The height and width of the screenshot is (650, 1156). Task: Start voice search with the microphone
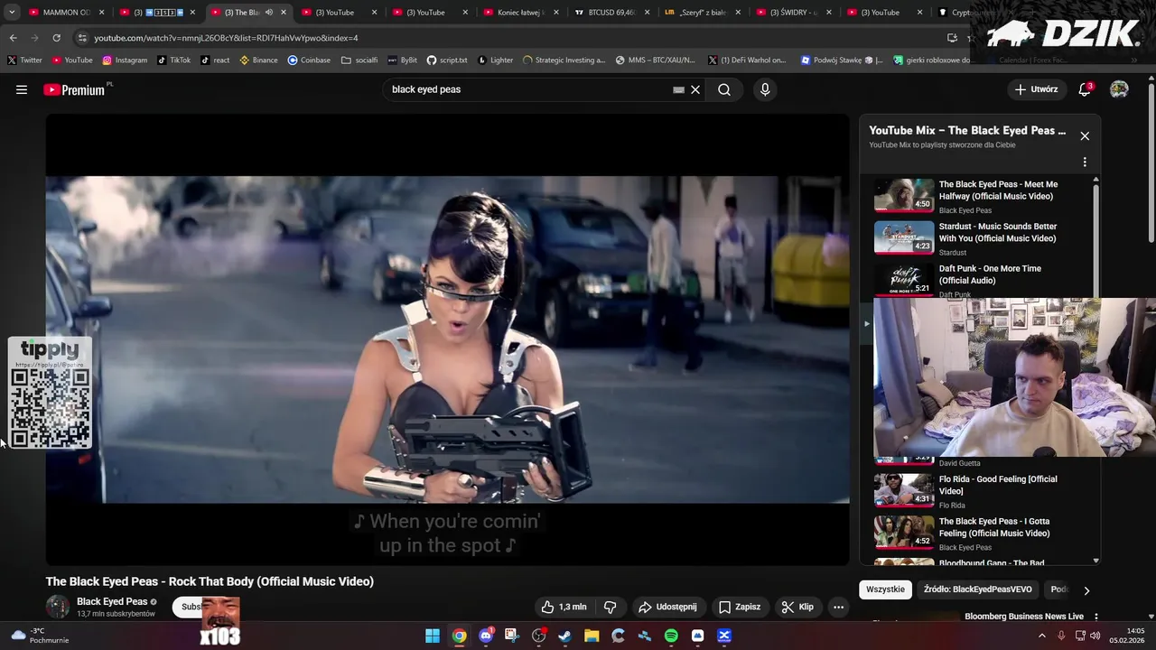point(765,89)
